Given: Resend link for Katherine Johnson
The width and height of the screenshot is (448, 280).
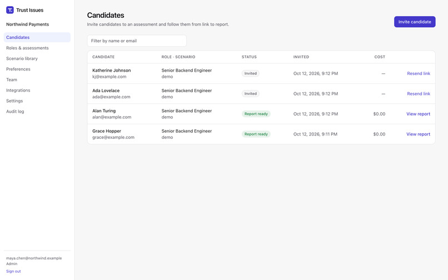Looking at the screenshot, I should [x=419, y=73].
